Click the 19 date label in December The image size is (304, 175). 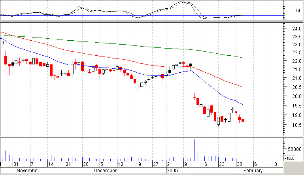click(x=138, y=164)
